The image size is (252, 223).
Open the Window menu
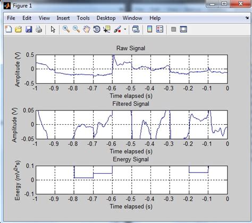[132, 18]
